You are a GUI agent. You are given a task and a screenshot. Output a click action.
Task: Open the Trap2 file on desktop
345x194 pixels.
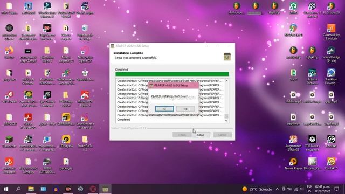[293, 75]
